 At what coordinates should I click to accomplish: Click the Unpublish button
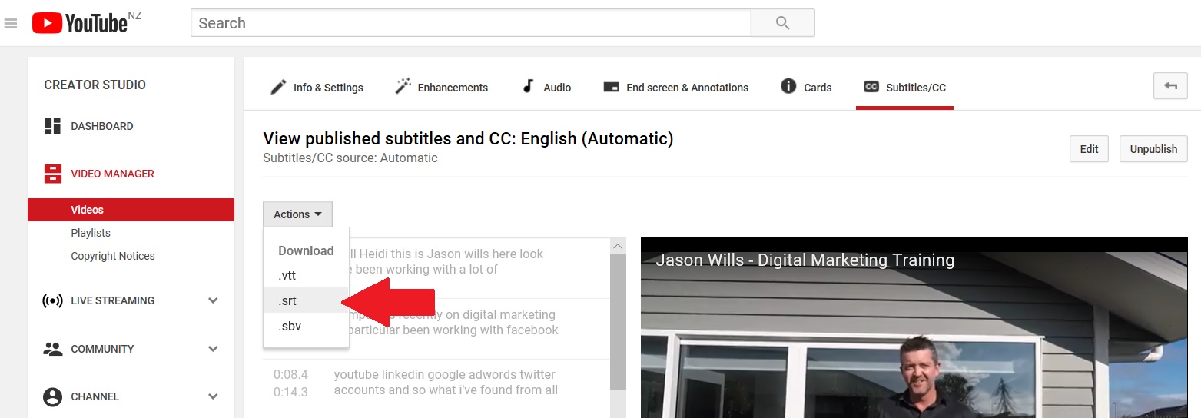point(1153,149)
